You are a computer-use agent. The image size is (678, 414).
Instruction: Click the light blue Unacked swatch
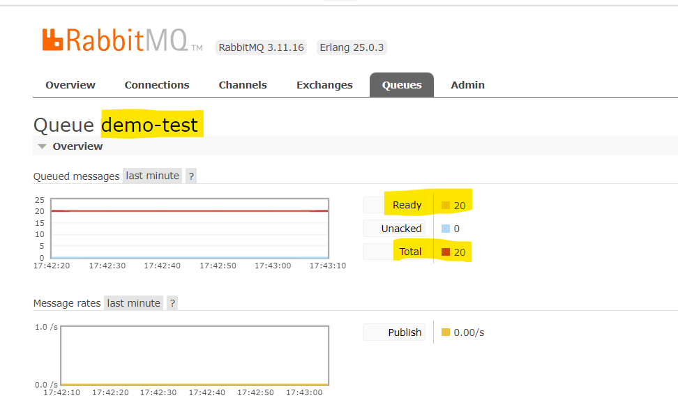446,229
